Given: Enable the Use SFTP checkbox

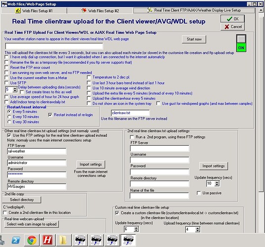Looking at the screenshot, I should click(6, 82).
